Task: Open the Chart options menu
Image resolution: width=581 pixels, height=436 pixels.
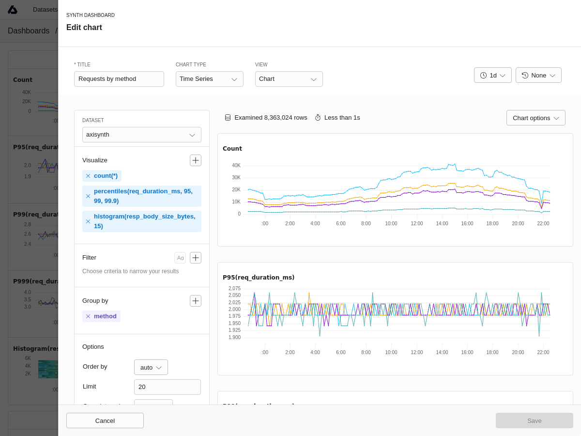Action: pos(535,118)
